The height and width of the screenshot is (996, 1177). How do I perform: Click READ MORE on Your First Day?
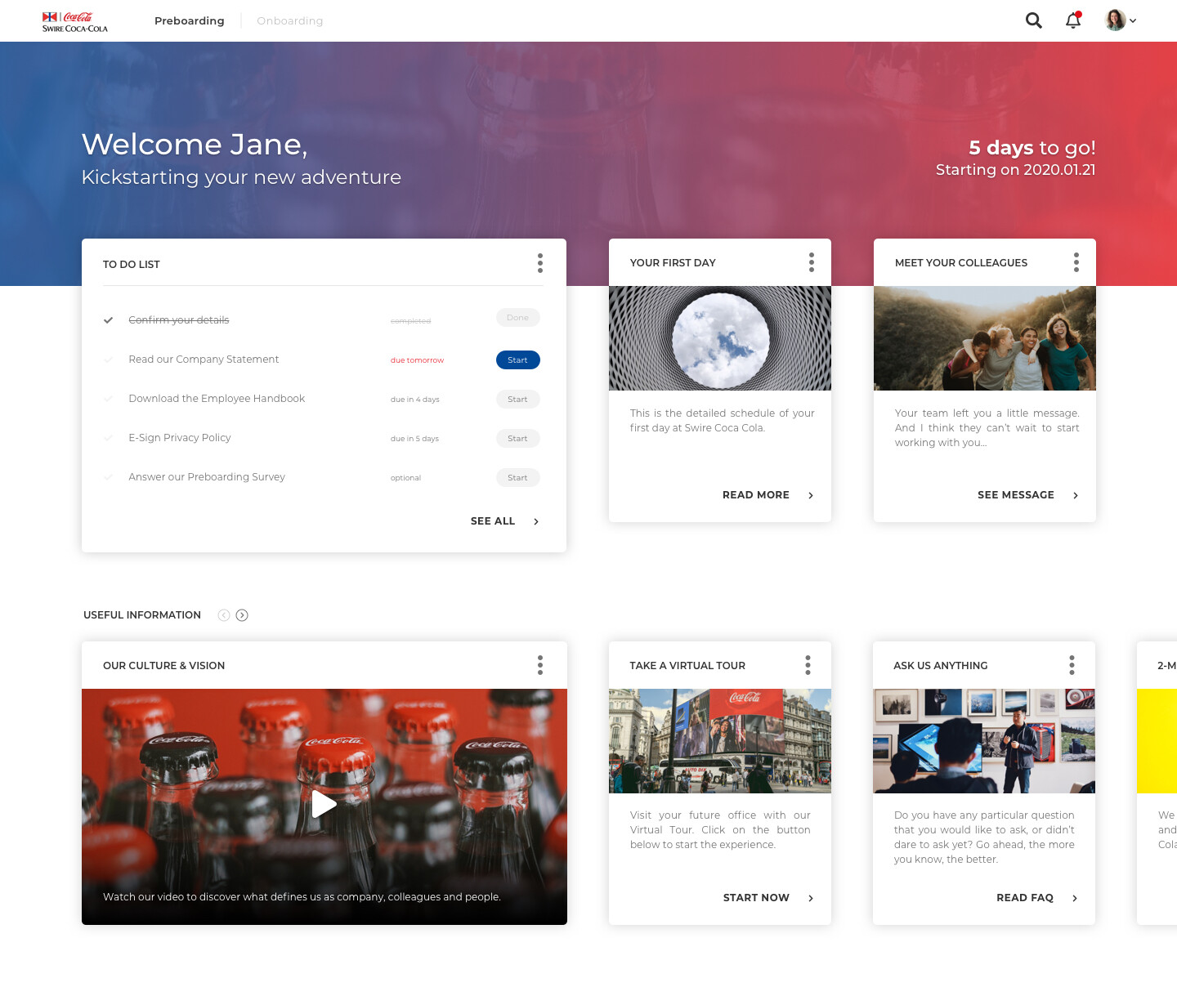(x=755, y=494)
